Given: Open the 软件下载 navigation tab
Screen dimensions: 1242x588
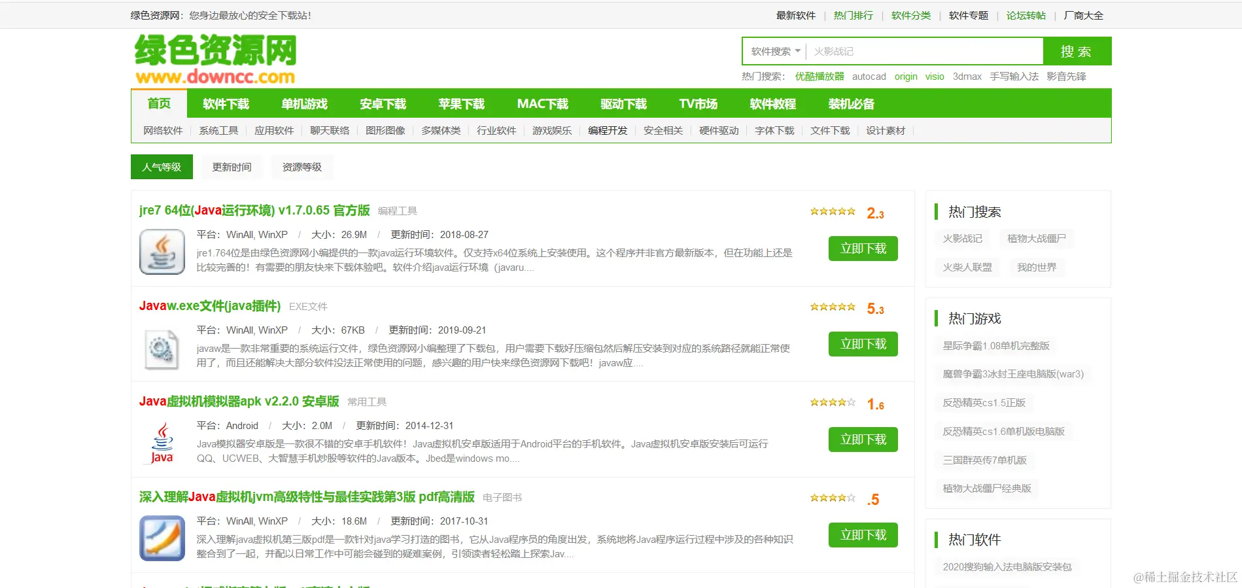Looking at the screenshot, I should (226, 104).
